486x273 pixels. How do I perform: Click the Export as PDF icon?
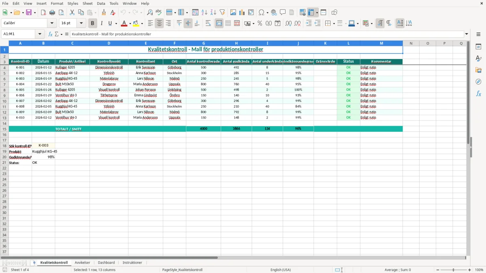tap(43, 13)
